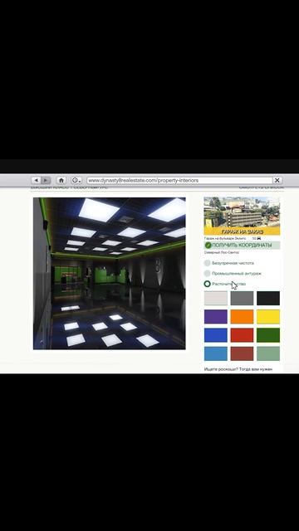Pick the bright red color swatch
This screenshot has height=531, width=299.
[242, 335]
